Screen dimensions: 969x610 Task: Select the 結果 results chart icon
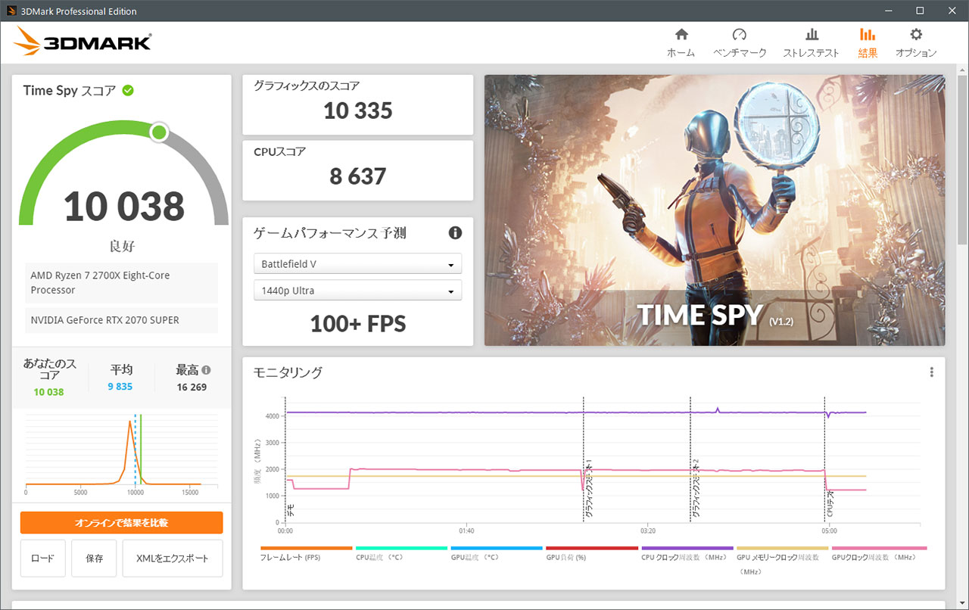point(868,35)
